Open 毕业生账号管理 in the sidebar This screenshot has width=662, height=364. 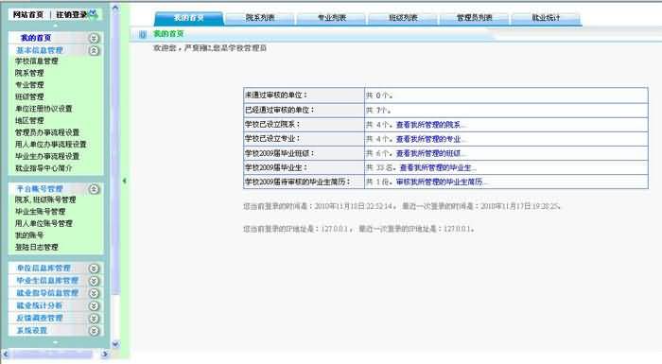[x=40, y=212]
